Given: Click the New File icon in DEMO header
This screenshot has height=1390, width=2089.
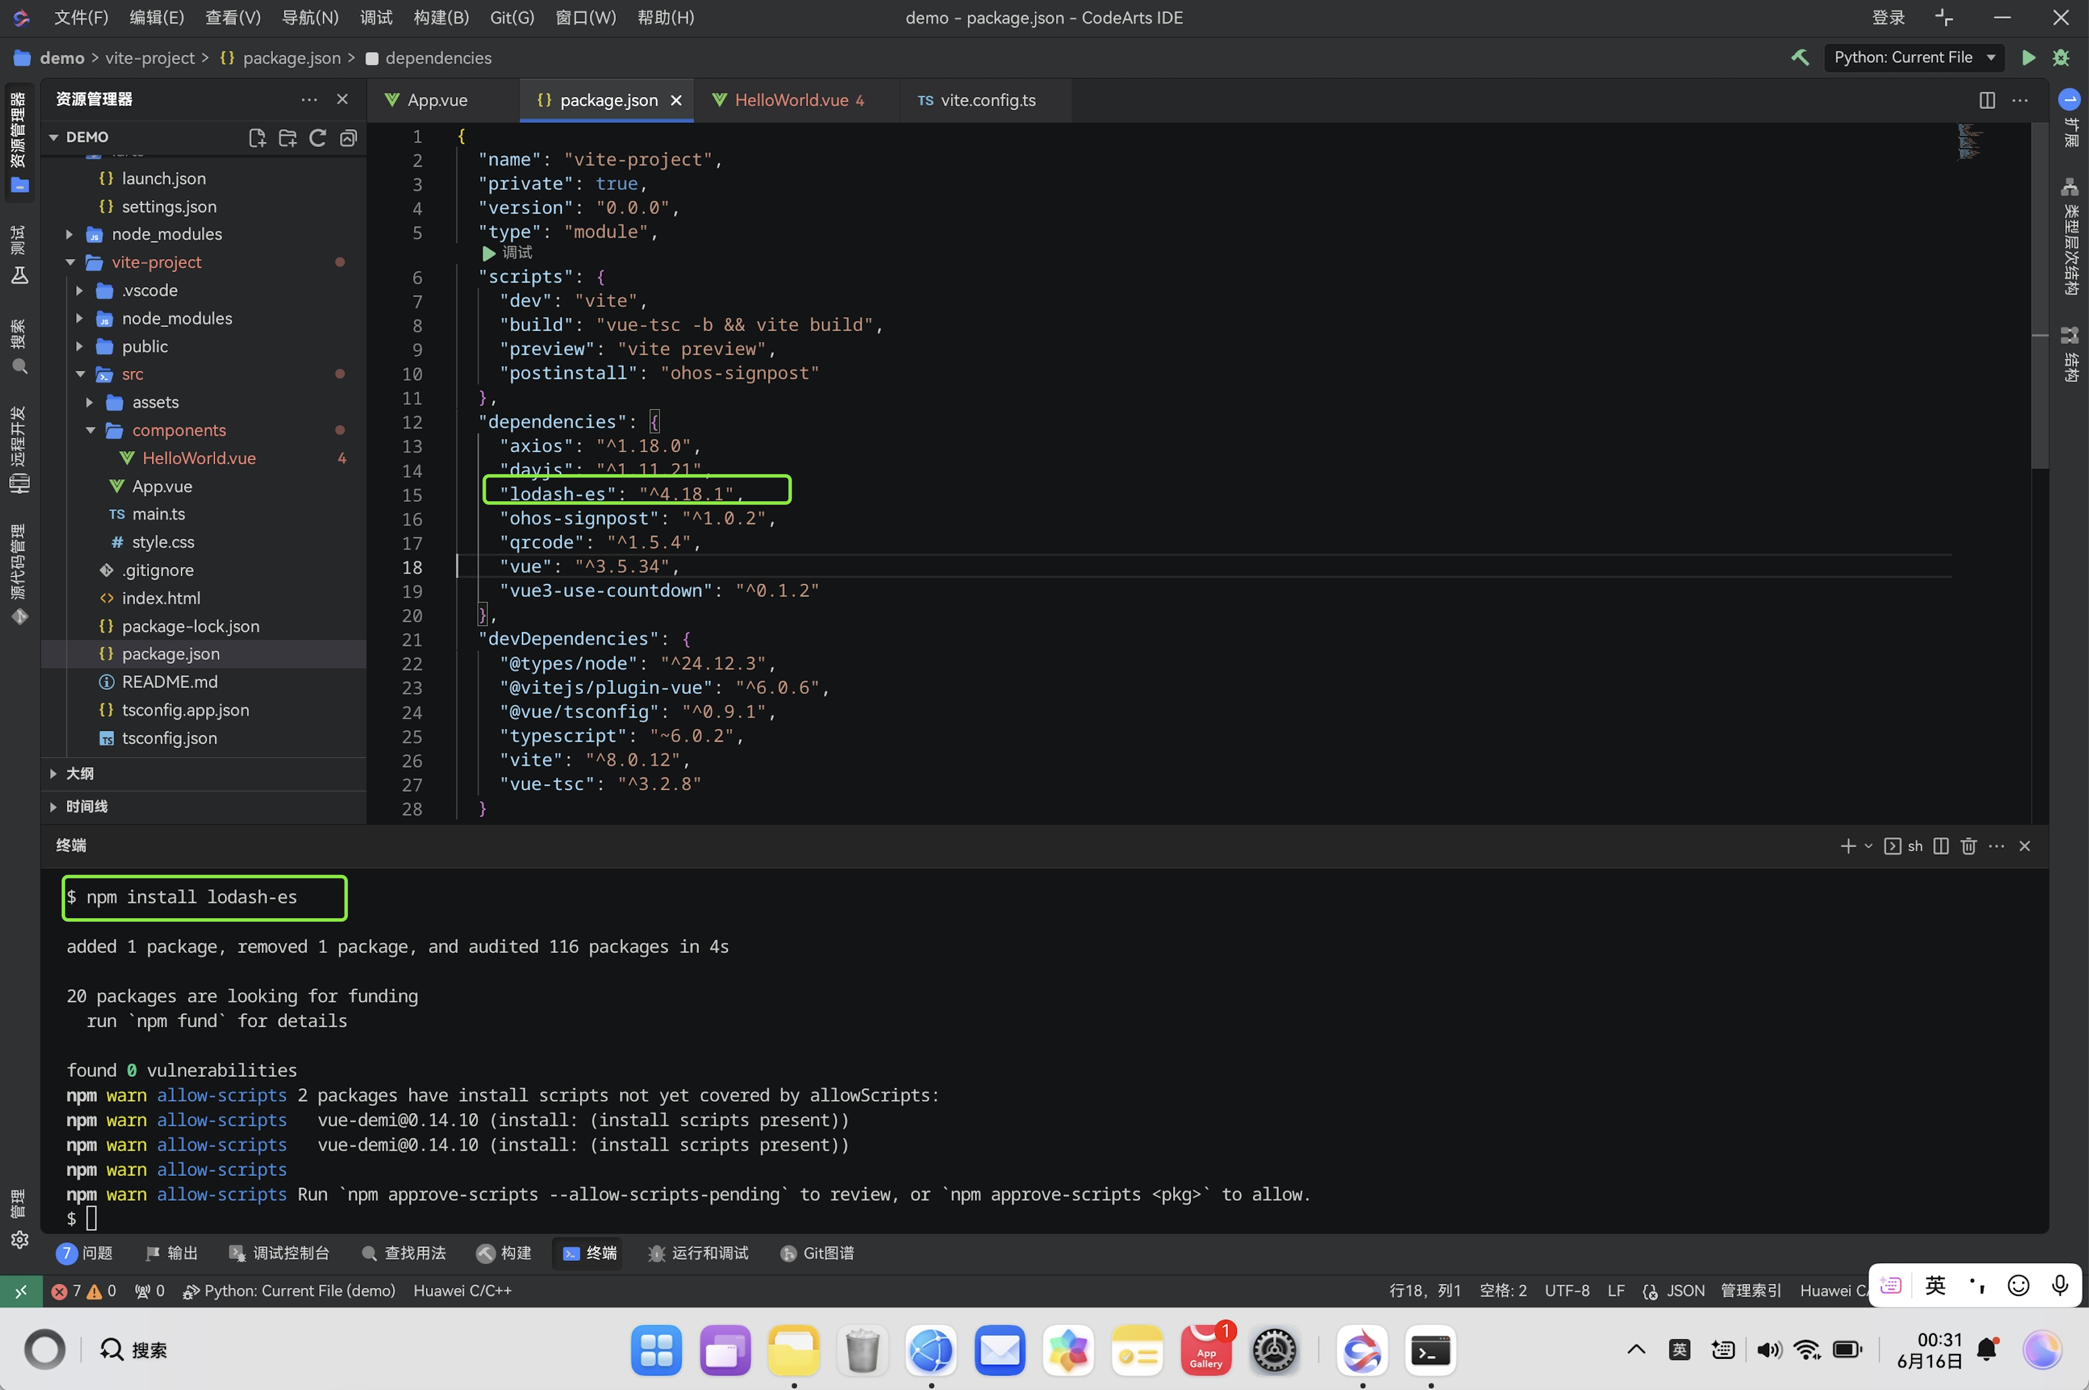Looking at the screenshot, I should pos(257,137).
